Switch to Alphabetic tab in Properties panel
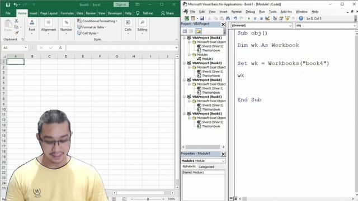Screen dimensions: 358x201 coord(189,166)
